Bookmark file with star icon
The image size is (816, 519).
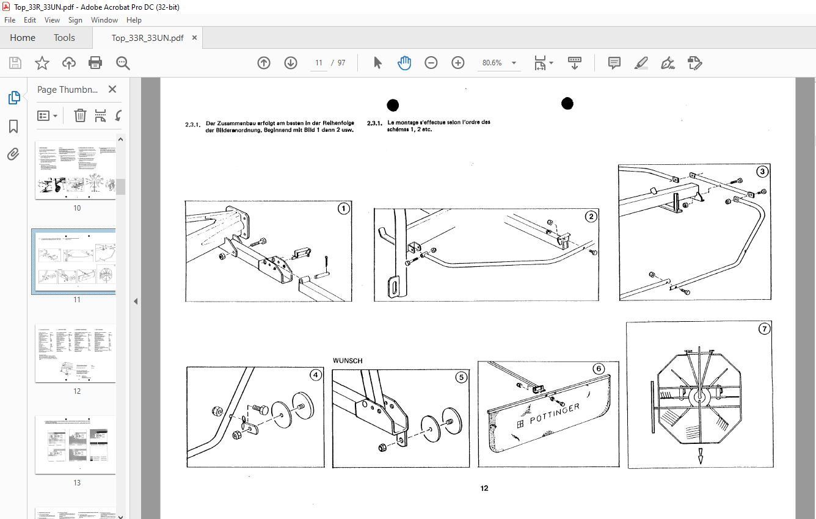42,63
